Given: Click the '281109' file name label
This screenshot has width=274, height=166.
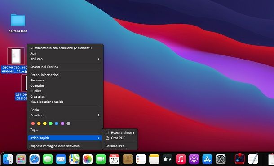Looking at the screenshot, I should tap(21, 97).
